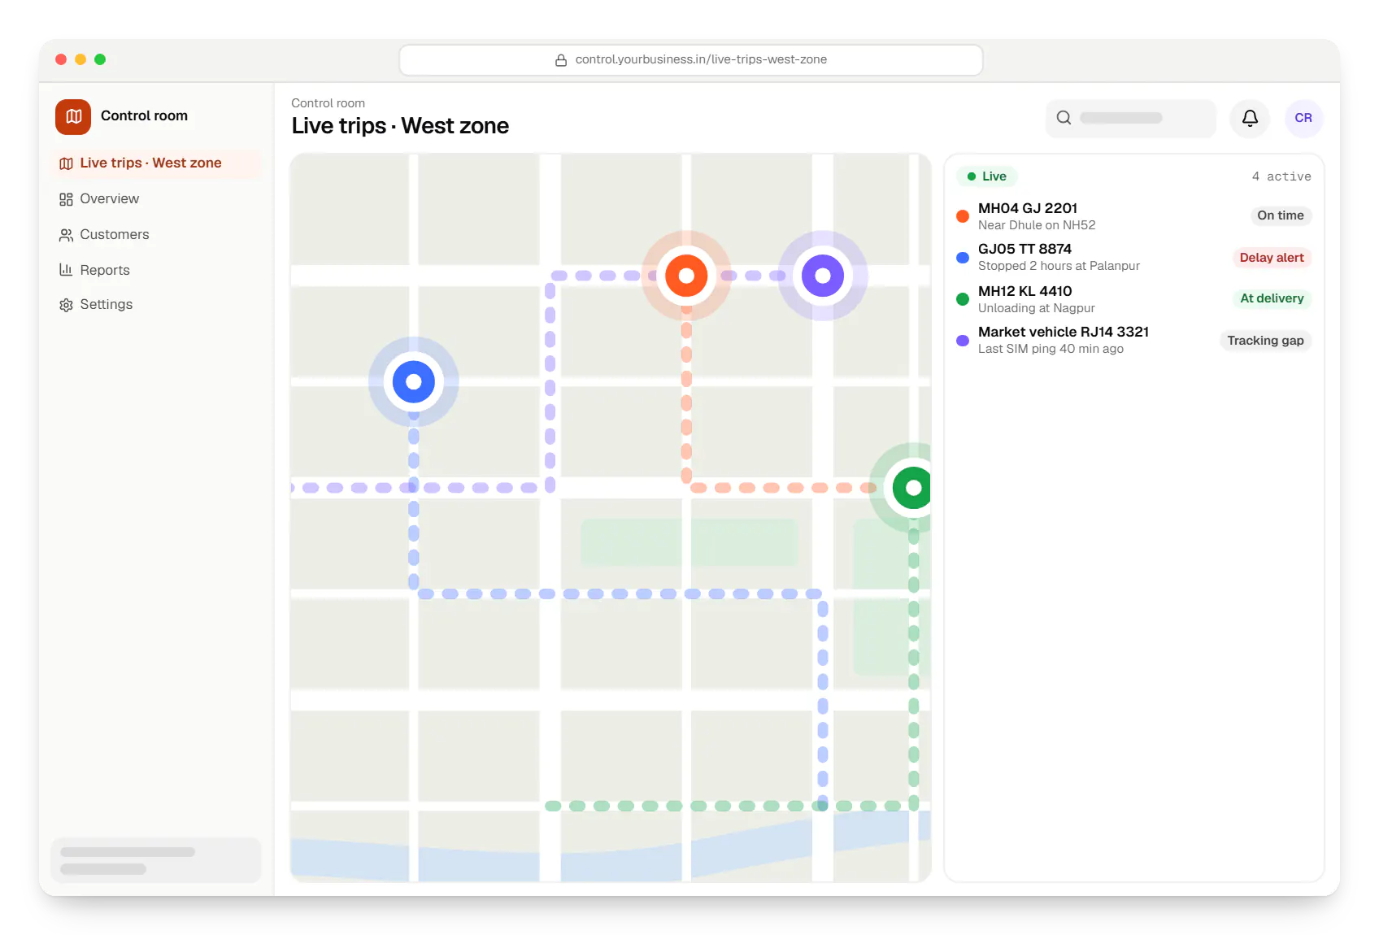Viewport: 1379px width, 935px height.
Task: Click the blue dot for GJ05 TT 8874
Action: pos(963,258)
